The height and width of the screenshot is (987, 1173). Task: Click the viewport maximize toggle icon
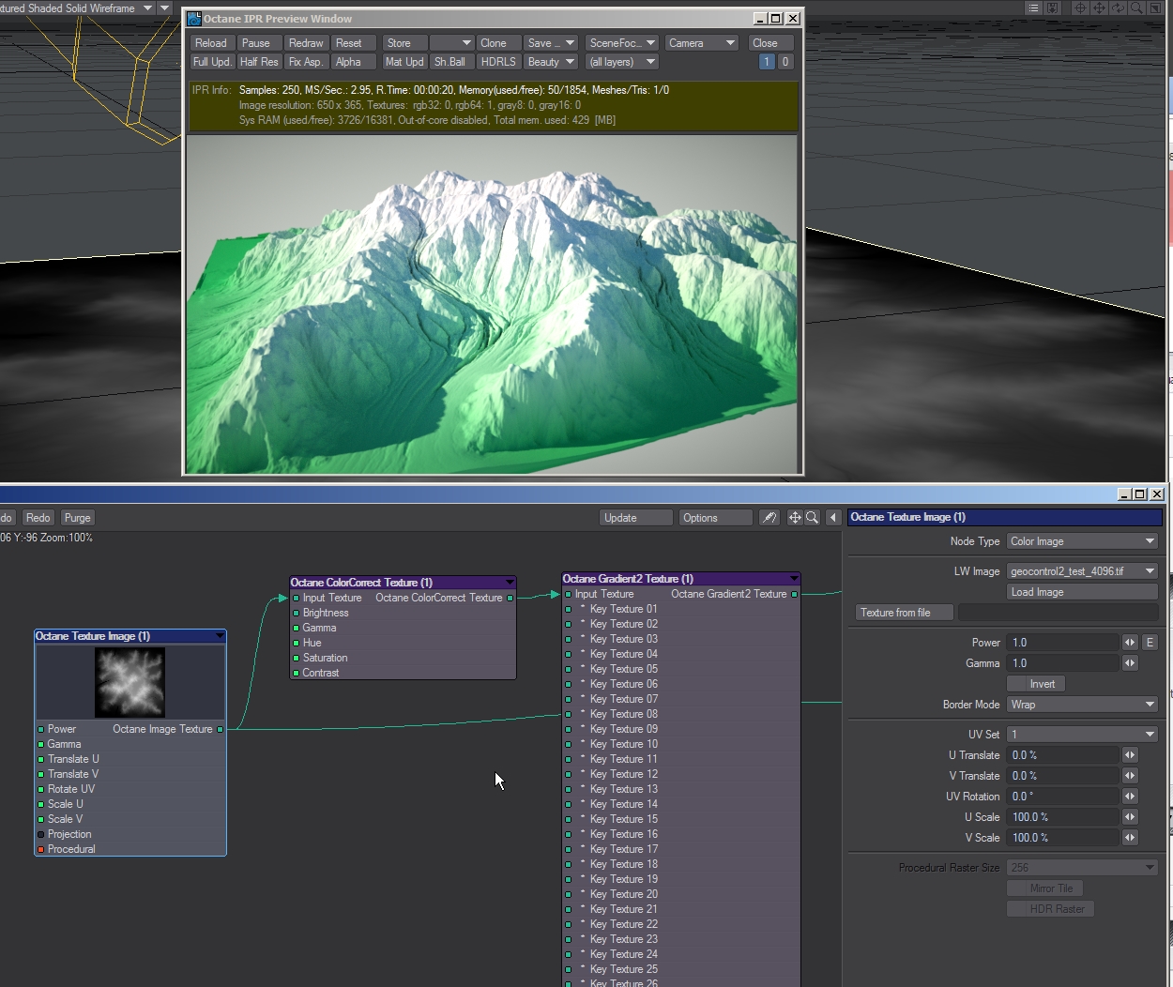pyautogui.click(x=1155, y=8)
